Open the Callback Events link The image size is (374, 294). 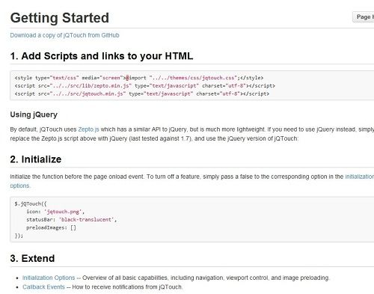click(43, 287)
